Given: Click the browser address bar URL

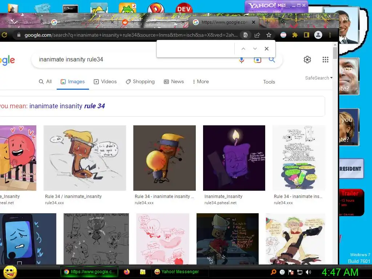Looking at the screenshot, I should [x=131, y=35].
